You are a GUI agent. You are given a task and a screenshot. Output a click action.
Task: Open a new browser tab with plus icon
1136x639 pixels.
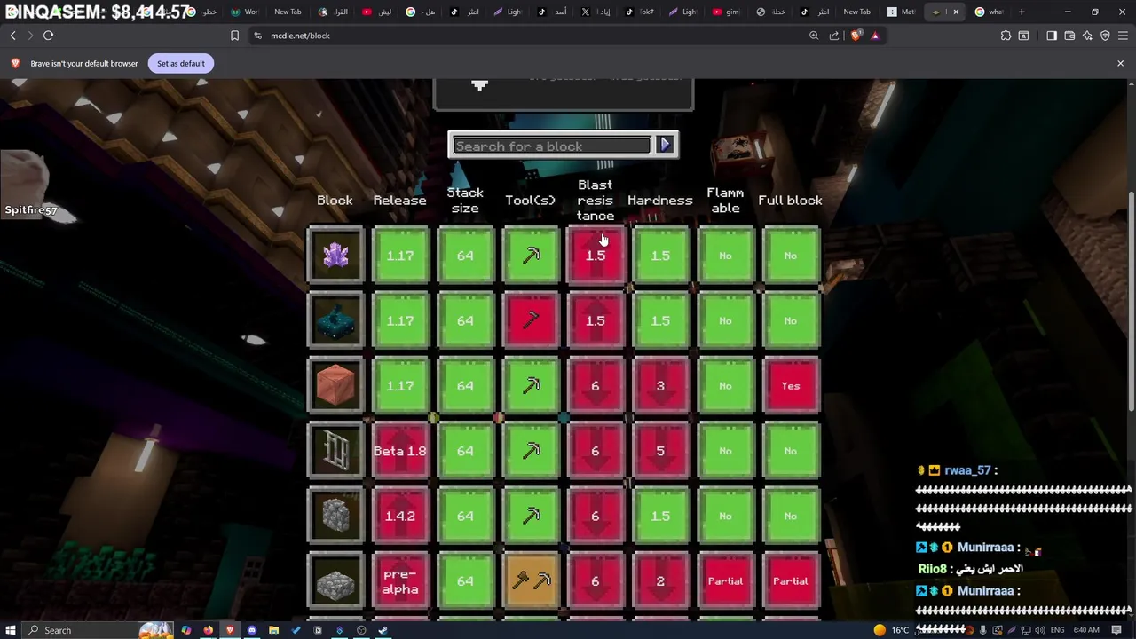point(1022,12)
